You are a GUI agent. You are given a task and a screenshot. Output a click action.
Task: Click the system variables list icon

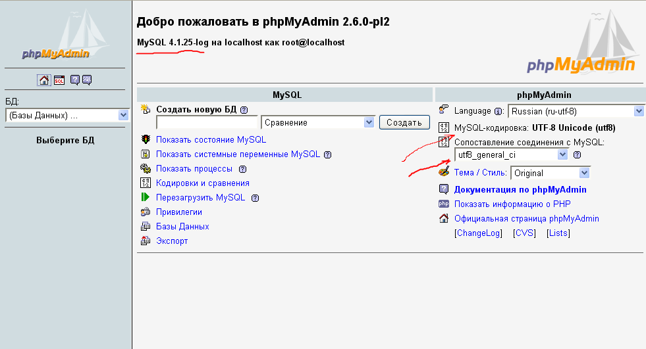[x=146, y=154]
